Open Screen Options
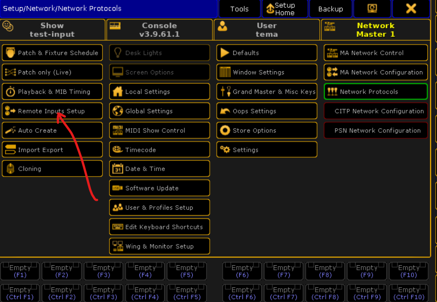The height and width of the screenshot is (302, 437). coord(160,72)
